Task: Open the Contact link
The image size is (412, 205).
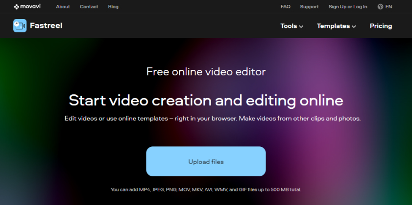Action: [x=89, y=7]
